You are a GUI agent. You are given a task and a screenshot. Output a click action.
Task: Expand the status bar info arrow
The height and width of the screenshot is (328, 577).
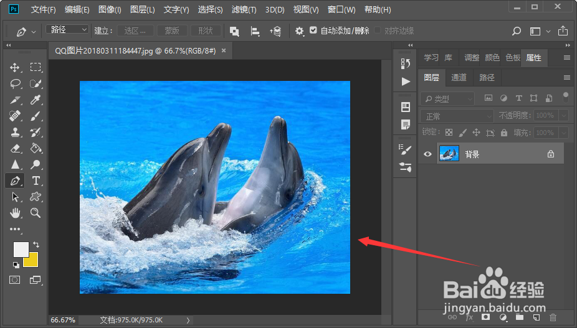pyautogui.click(x=188, y=321)
